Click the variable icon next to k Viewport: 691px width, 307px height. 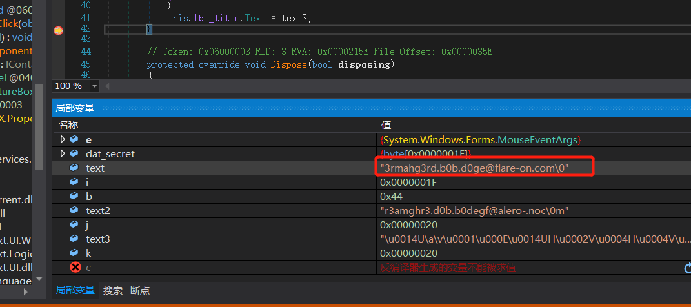pyautogui.click(x=74, y=253)
